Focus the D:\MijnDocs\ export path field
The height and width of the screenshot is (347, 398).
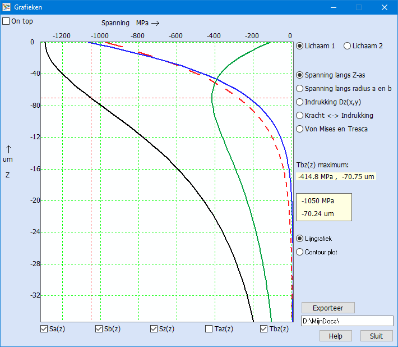coord(347,321)
